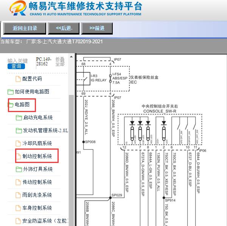Click the 如何使用电路图 folder icon
Viewport: 227px width, 226px height.
(x=11, y=92)
